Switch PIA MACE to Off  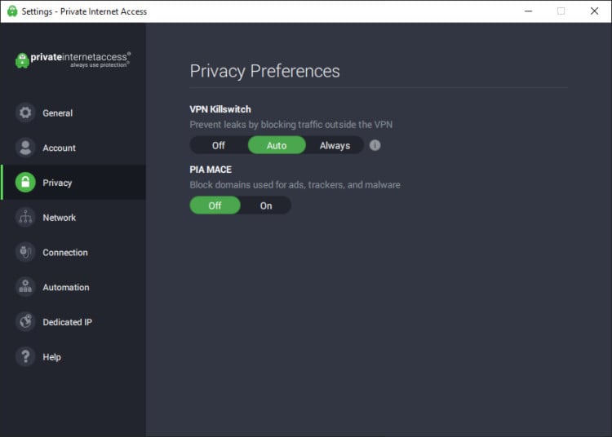pyautogui.click(x=215, y=205)
